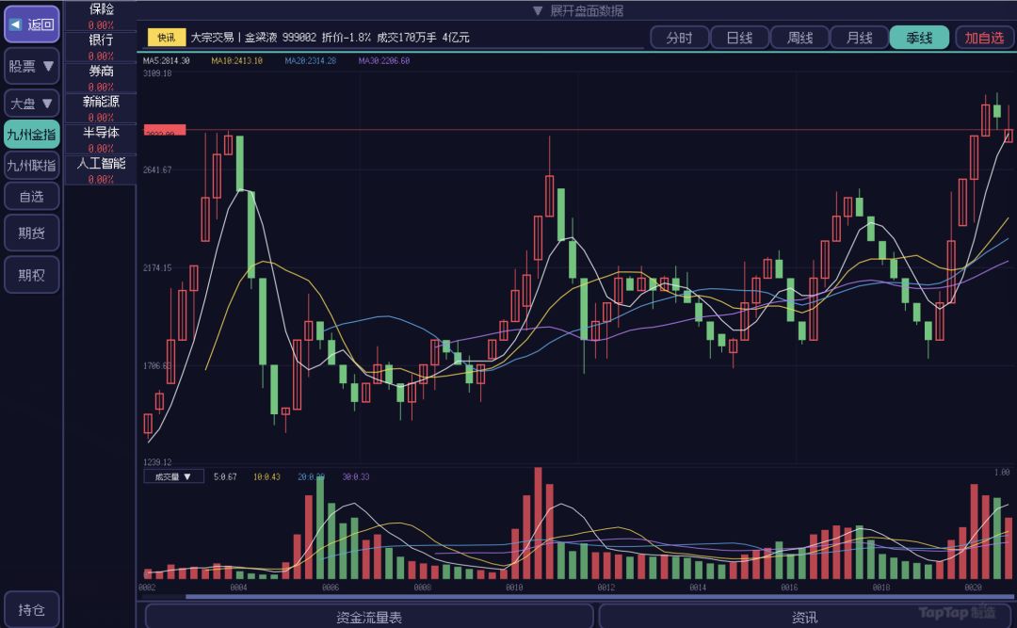Select the 季线 quarterly tab

coord(919,38)
